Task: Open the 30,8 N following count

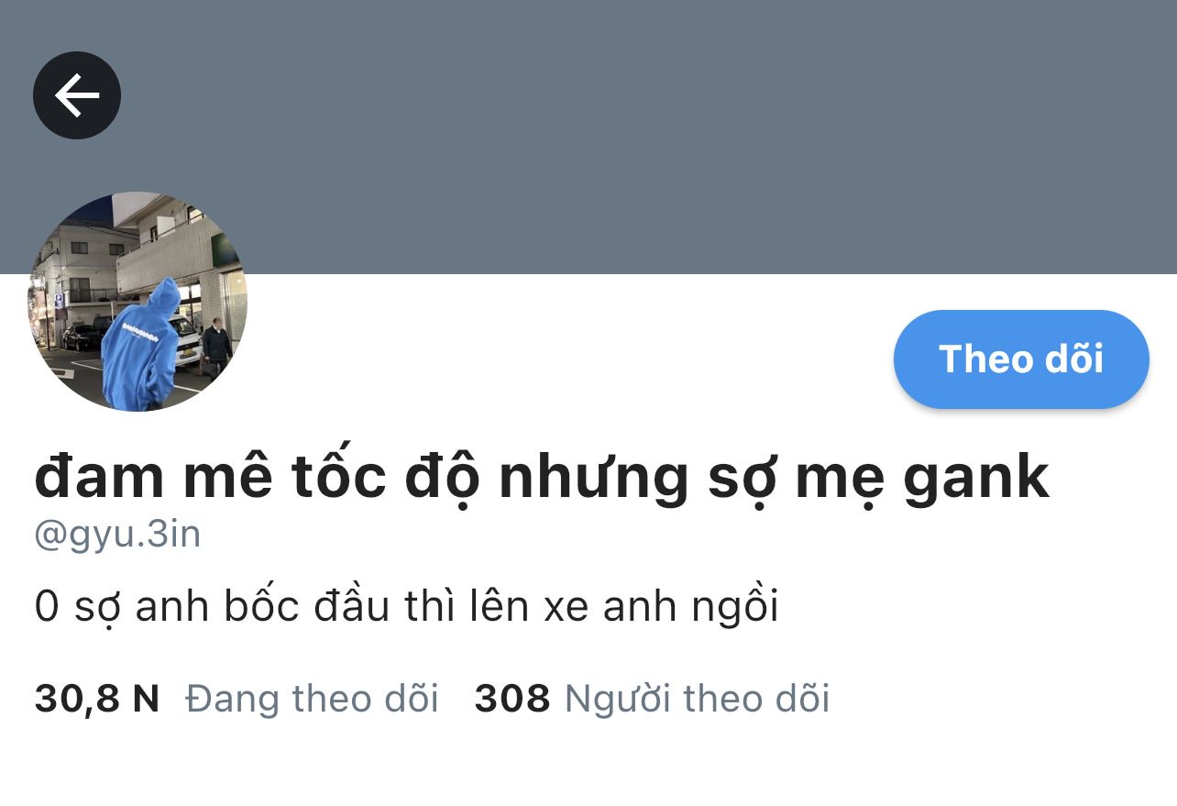Action: (x=97, y=699)
